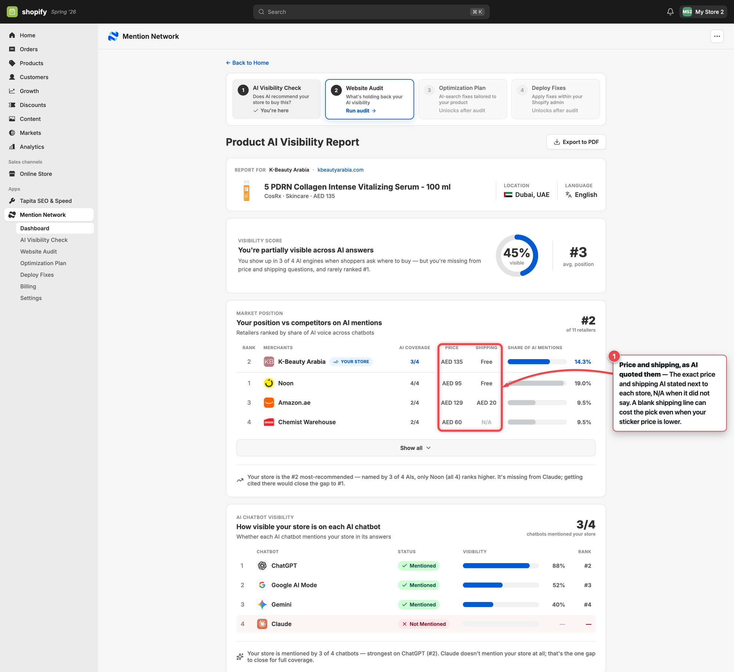
Task: Click the Run audit link
Action: (x=360, y=111)
